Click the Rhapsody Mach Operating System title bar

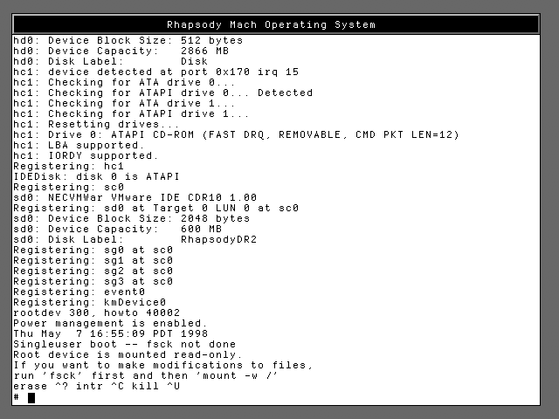276,24
